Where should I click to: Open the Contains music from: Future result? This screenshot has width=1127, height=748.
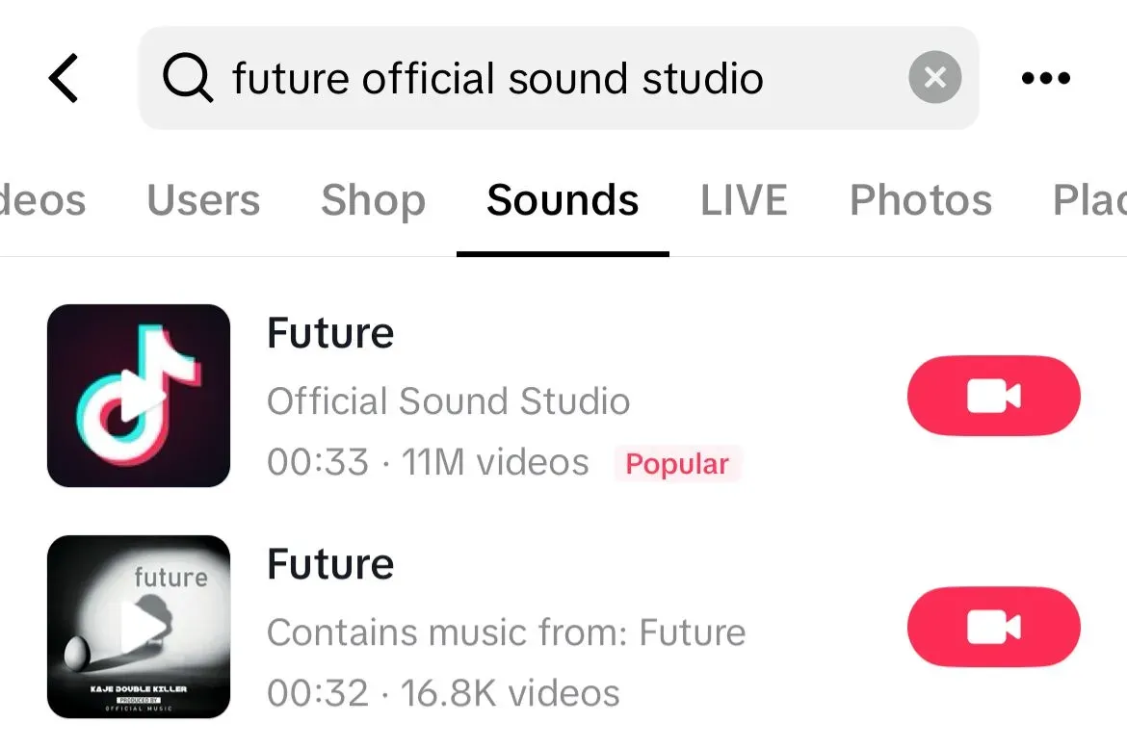506,632
